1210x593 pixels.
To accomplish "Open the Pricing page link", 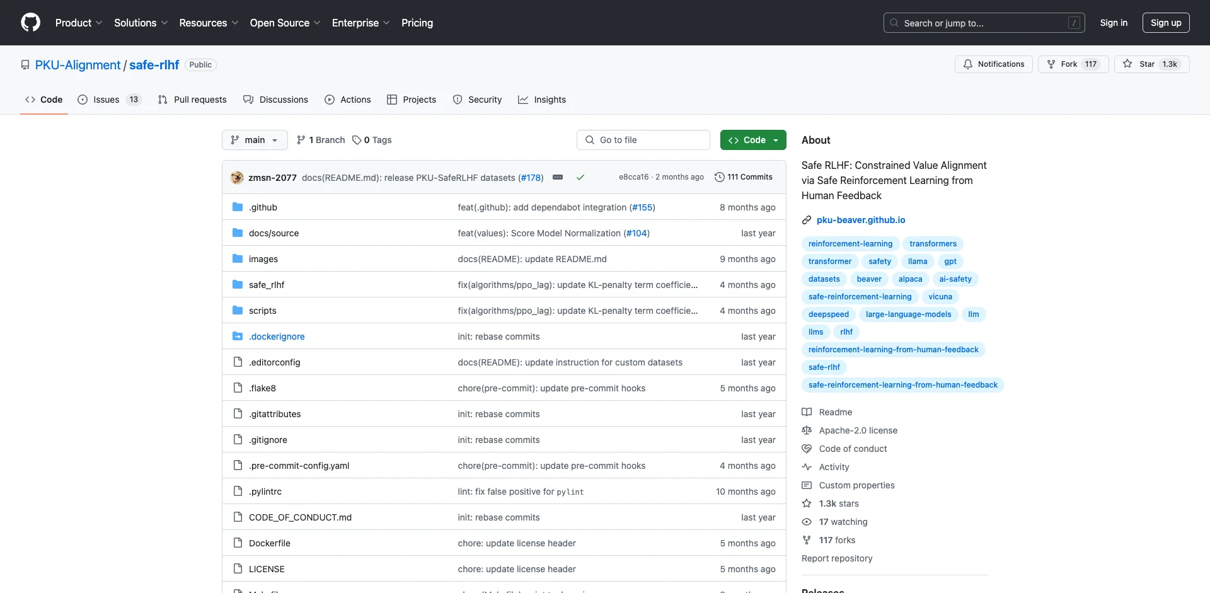I will (x=417, y=23).
